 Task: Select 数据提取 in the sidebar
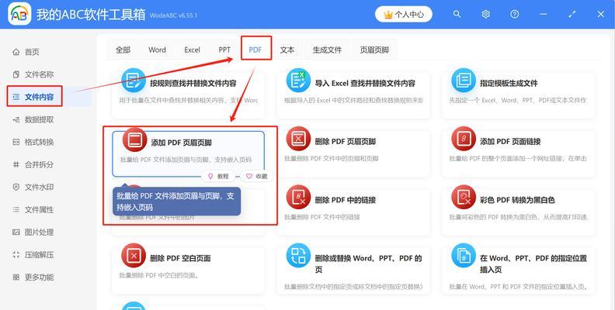pos(33,119)
